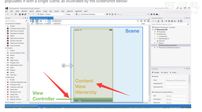Expand the References node in Solution Explorer
This screenshot has width=202, height=112.
(x=155, y=34)
